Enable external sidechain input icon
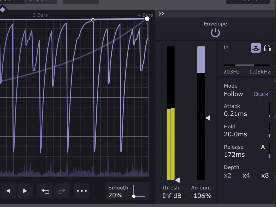This screenshot has height=207, width=276. point(256,48)
